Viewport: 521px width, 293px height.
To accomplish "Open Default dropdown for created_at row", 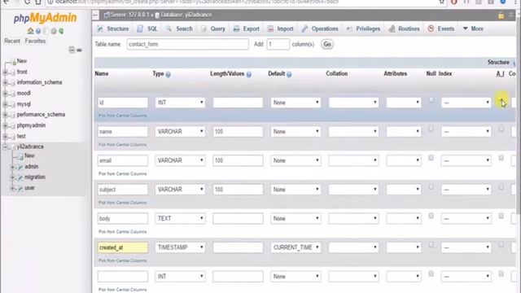I will (x=296, y=247).
